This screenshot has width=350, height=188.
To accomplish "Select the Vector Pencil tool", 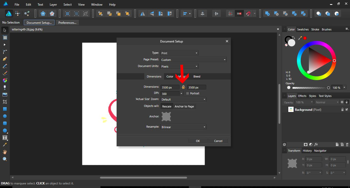I will tap(5, 66).
